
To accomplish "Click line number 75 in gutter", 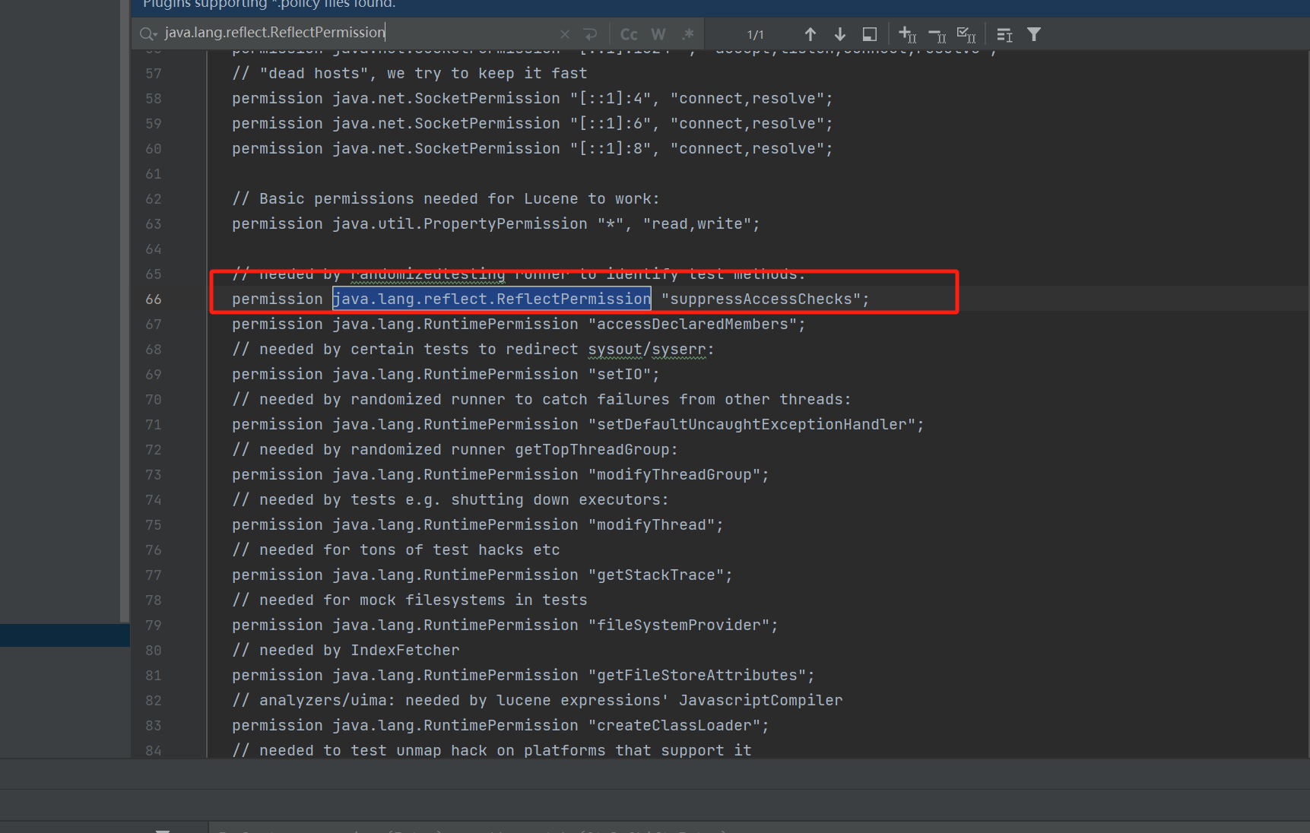I will (154, 525).
